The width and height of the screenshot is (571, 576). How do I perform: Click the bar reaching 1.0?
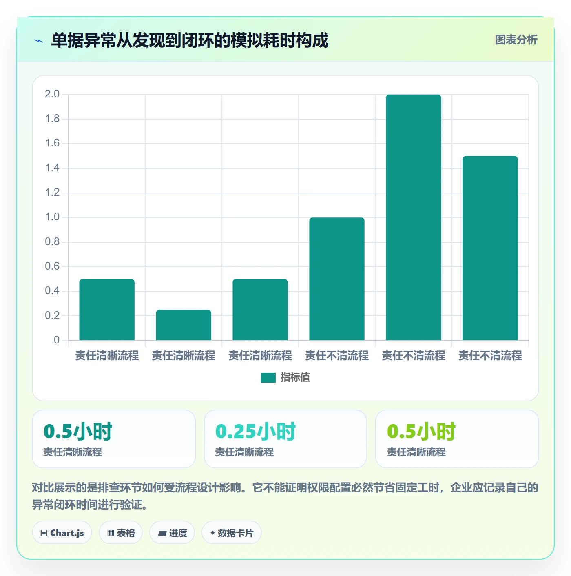[x=337, y=279]
